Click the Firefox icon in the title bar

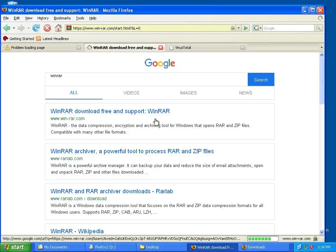coord(4,10)
